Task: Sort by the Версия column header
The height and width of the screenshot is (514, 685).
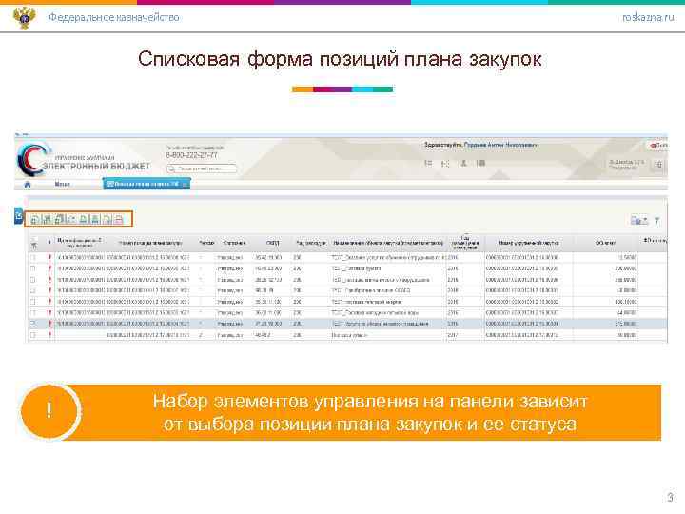Action: tap(206, 243)
